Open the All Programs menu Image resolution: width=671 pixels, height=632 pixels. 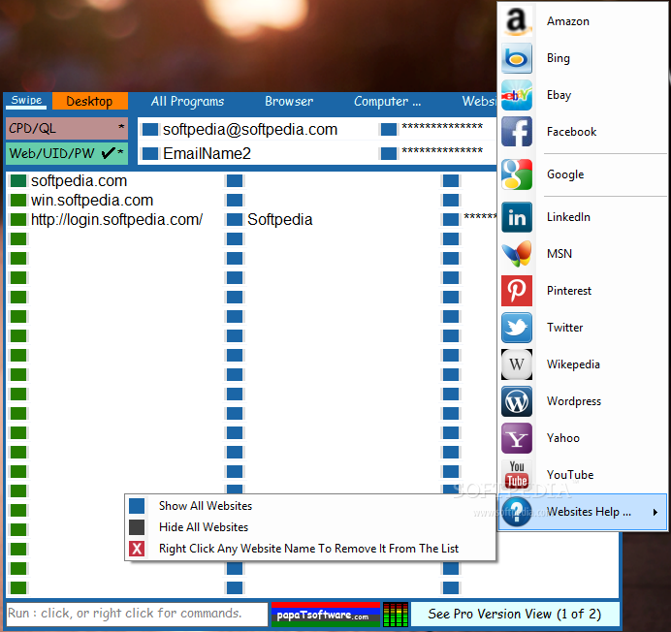187,102
